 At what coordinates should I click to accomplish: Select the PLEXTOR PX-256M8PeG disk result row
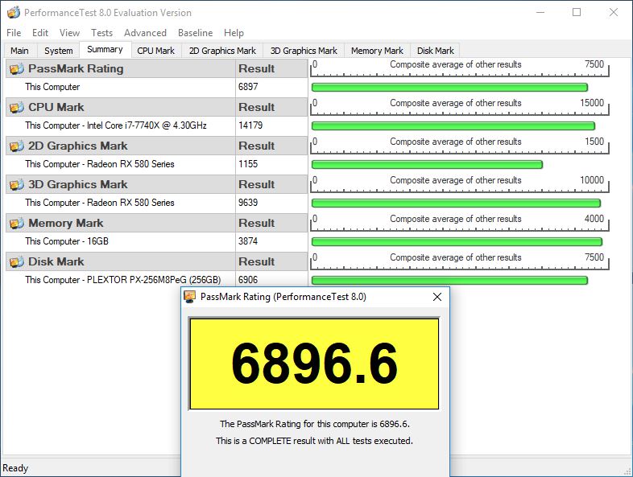tap(122, 280)
